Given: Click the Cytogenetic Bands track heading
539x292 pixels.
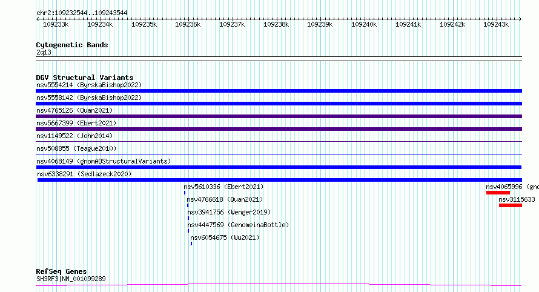Looking at the screenshot, I should [x=72, y=45].
